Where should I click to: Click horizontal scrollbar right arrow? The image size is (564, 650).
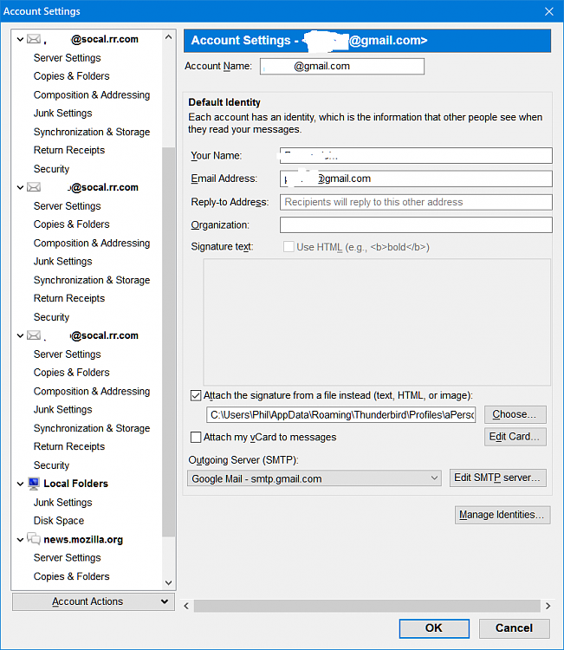pos(548,606)
